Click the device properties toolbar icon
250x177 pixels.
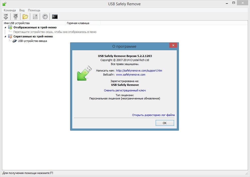tap(35, 17)
